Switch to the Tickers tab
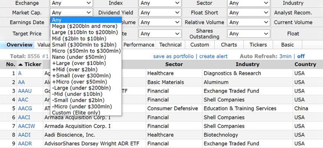 coord(258,45)
